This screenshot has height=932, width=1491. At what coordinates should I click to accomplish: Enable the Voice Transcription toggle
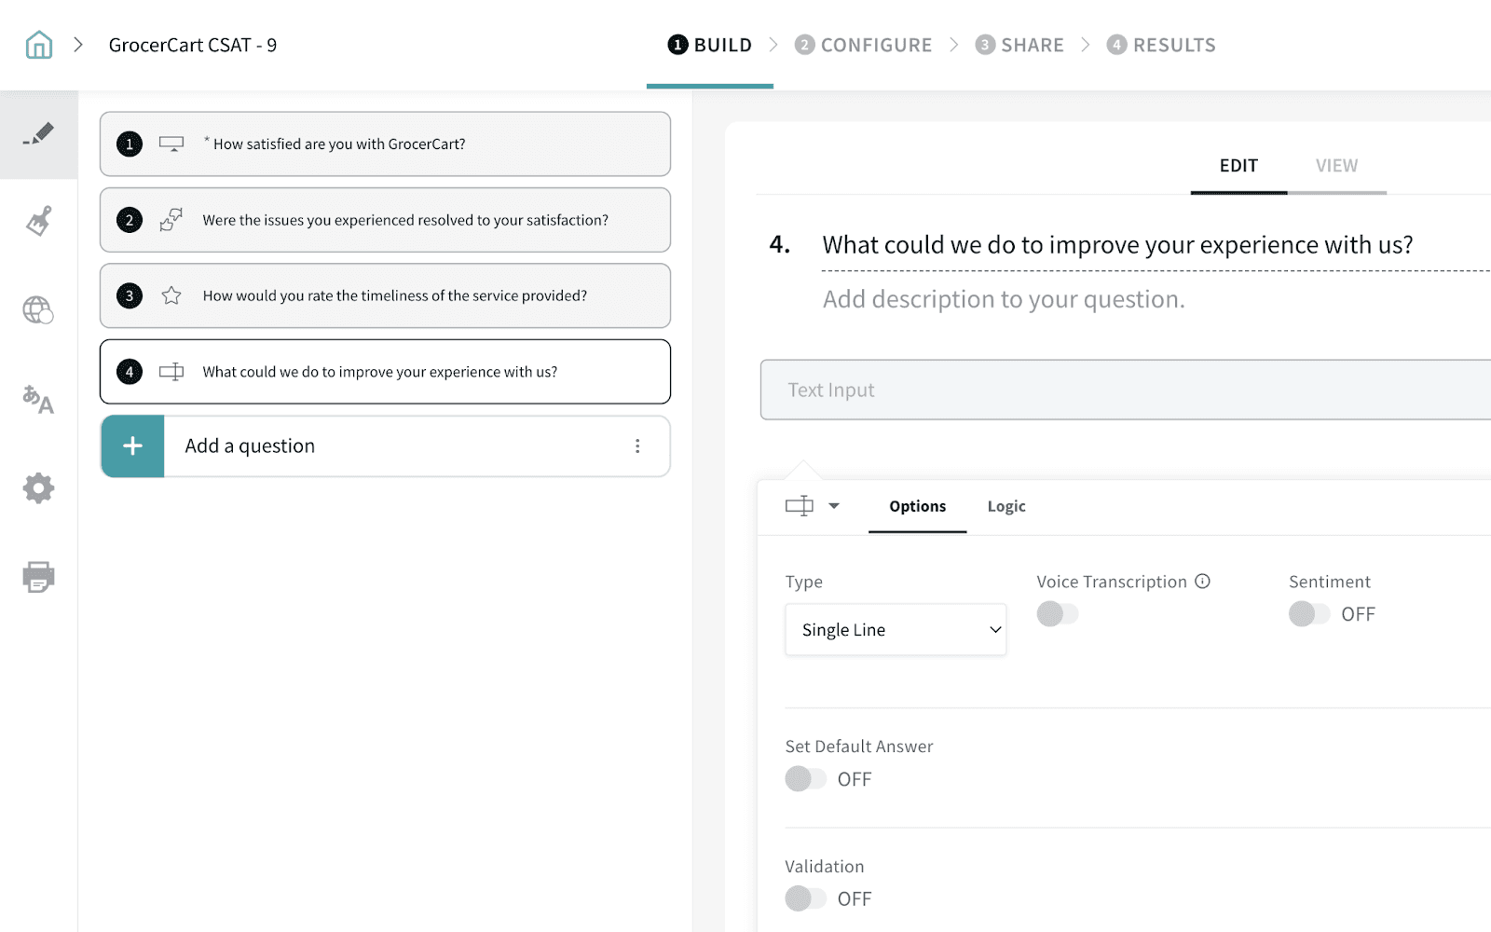1057,614
